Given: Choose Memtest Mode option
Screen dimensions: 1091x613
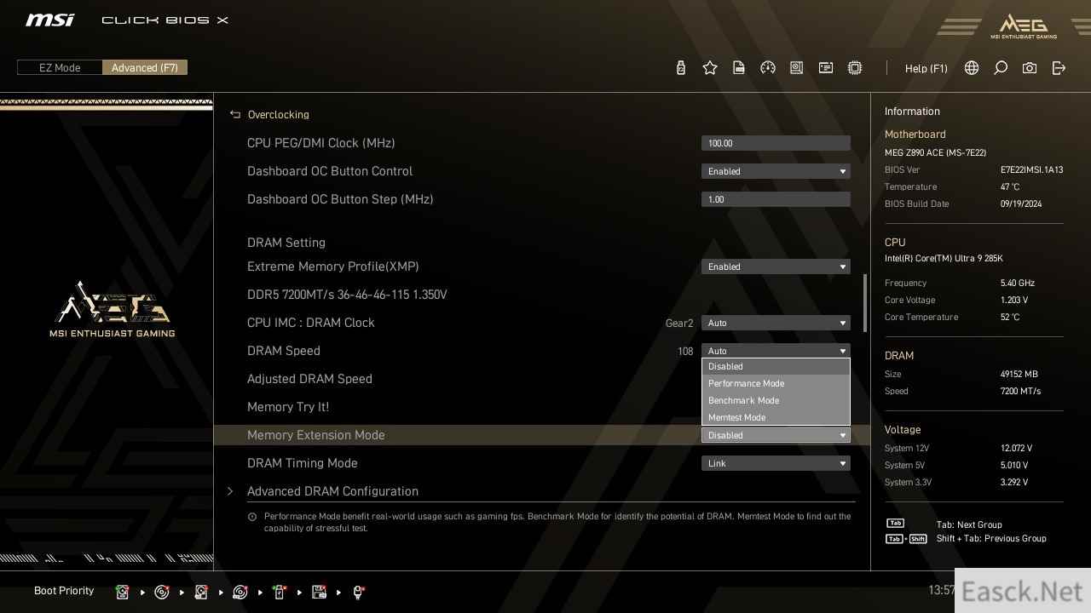Looking at the screenshot, I should click(776, 418).
